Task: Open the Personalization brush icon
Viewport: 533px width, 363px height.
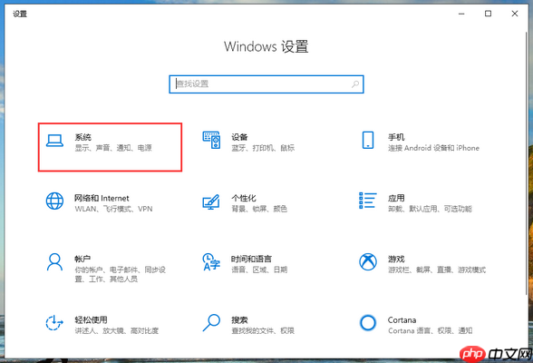Action: (211, 201)
